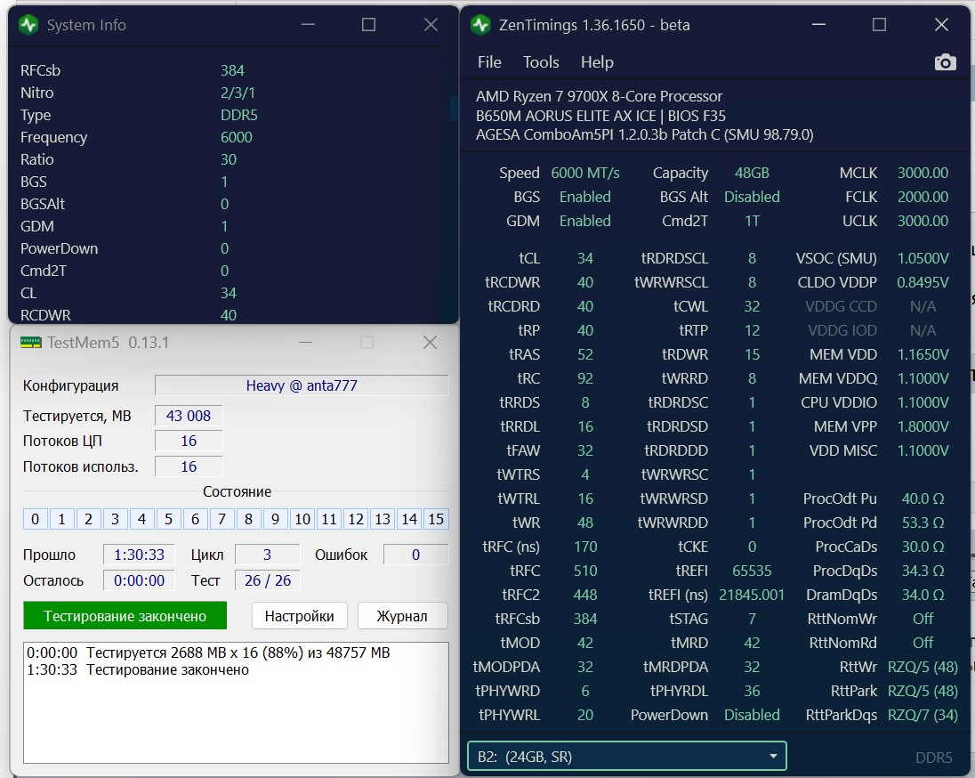Click the RFCsb value 384 in System Info

click(x=232, y=70)
